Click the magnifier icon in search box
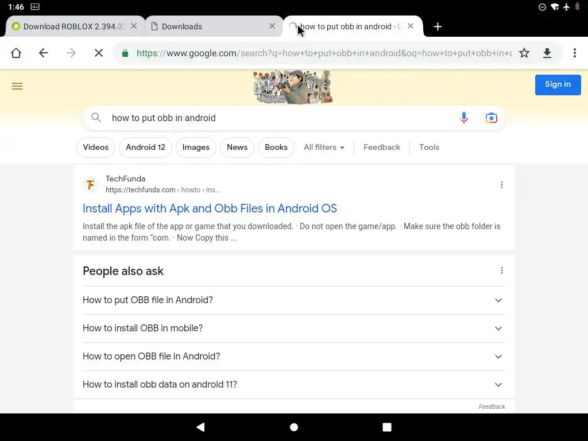Screen dimensions: 588x441 click(96, 118)
